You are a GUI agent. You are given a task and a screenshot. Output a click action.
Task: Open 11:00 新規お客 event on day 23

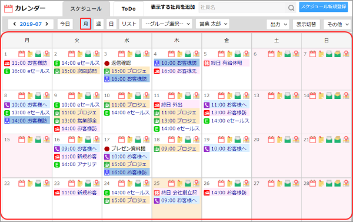tap(76, 193)
